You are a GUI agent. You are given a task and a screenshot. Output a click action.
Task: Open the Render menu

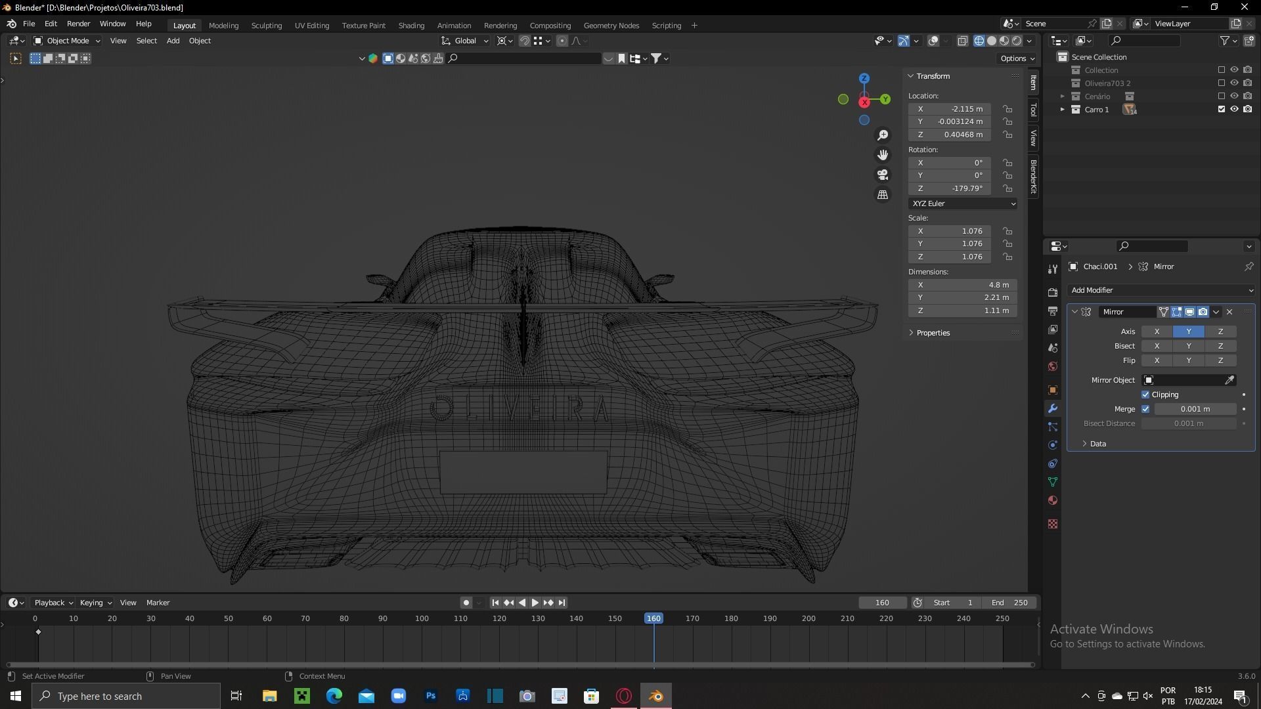coord(78,24)
